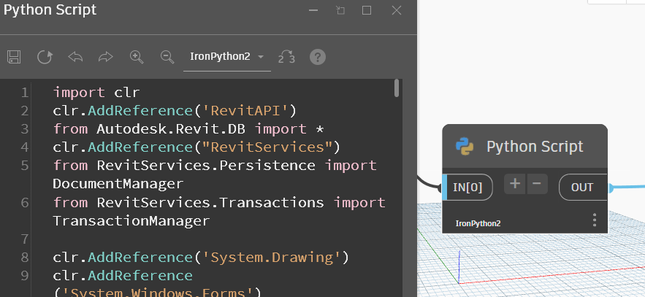This screenshot has height=297, width=645.
Task: Open the Python 2 to 3 migration assistant
Action: (287, 57)
